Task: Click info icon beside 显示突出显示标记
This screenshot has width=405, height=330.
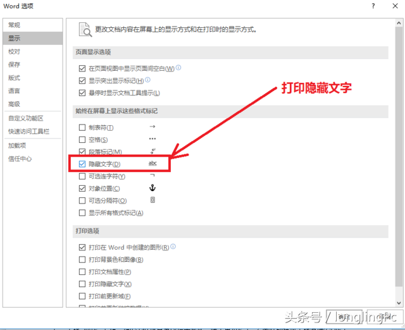Action: [x=147, y=80]
